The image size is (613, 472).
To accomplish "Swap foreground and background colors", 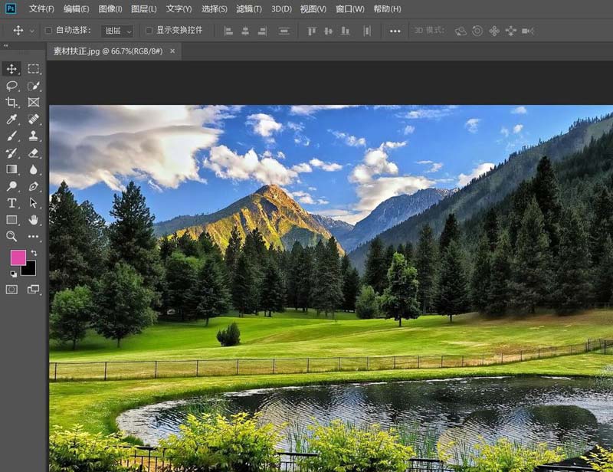I will pos(34,253).
